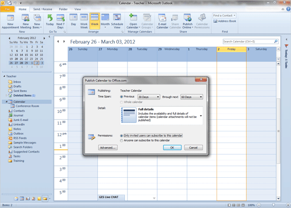
Task: Click the Search Calendar box
Action: (x=248, y=41)
